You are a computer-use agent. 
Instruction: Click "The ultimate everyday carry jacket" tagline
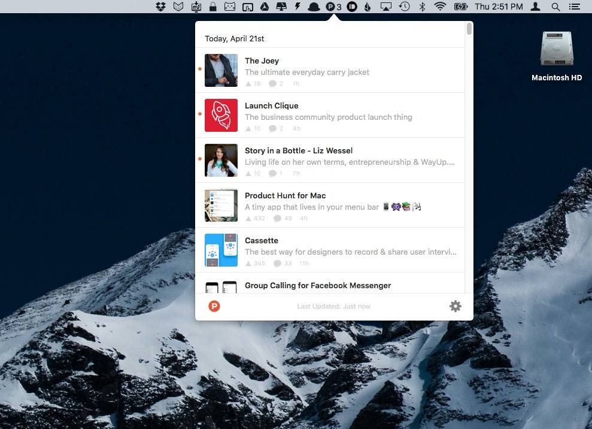[x=307, y=72]
